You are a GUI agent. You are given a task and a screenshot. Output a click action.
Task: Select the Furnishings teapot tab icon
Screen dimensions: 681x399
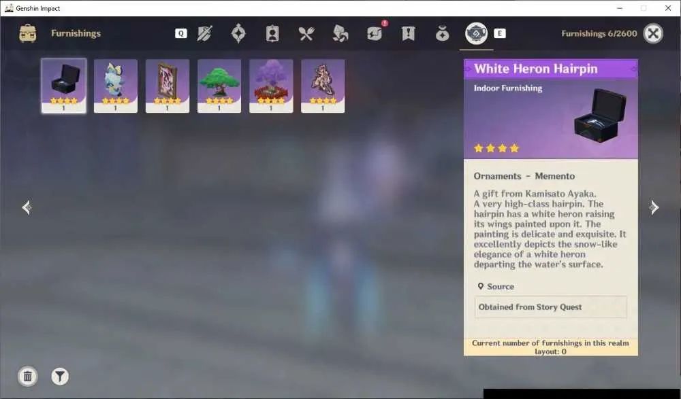pos(476,33)
